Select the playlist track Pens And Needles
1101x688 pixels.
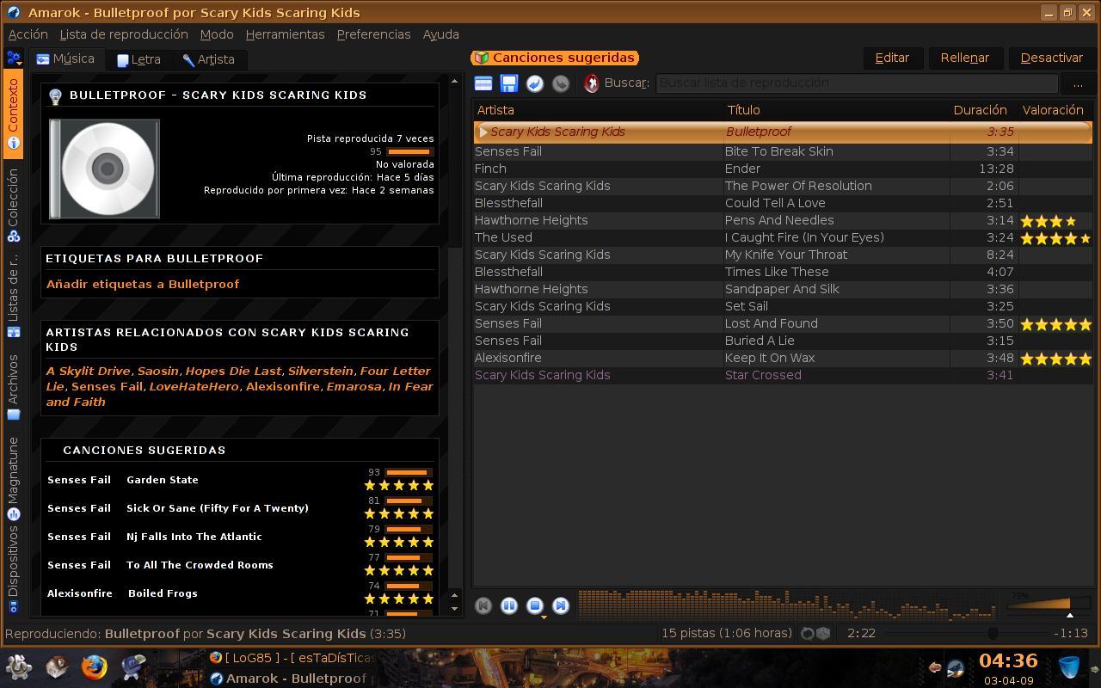point(783,220)
